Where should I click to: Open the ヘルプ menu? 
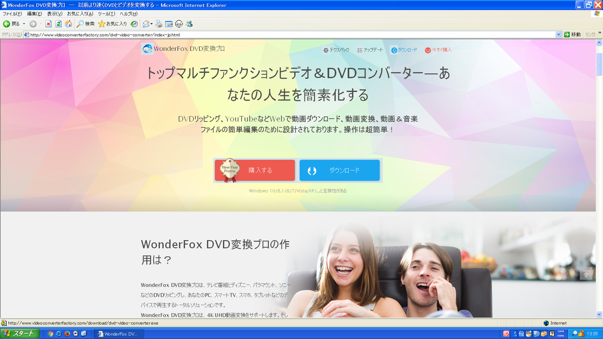(x=129, y=14)
